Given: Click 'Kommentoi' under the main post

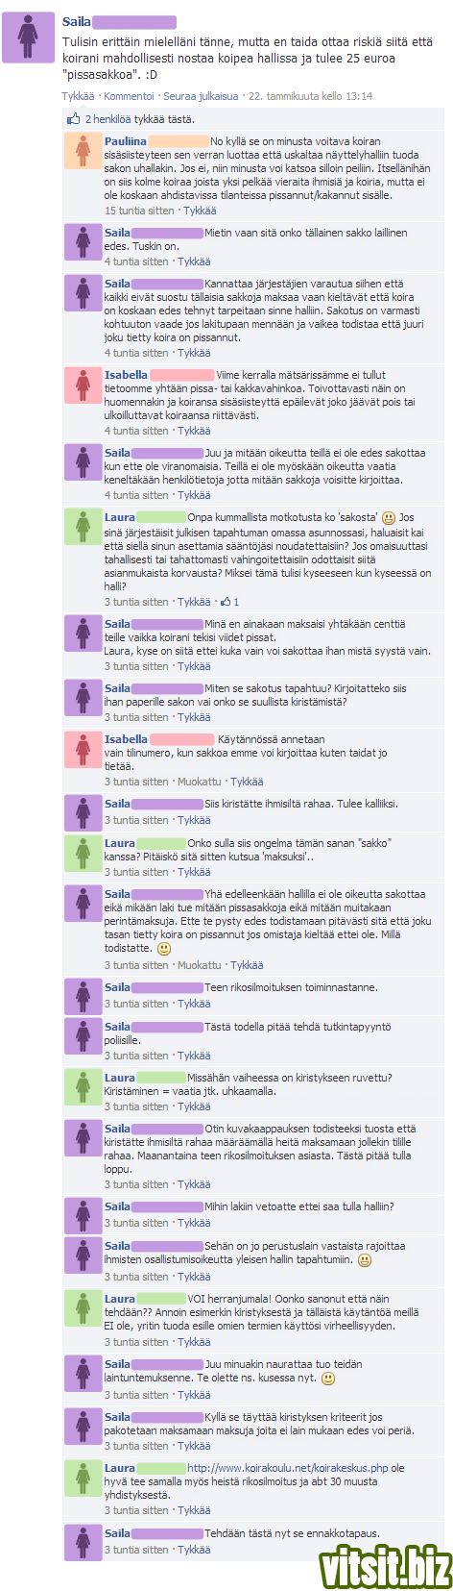Looking at the screenshot, I should (x=129, y=96).
